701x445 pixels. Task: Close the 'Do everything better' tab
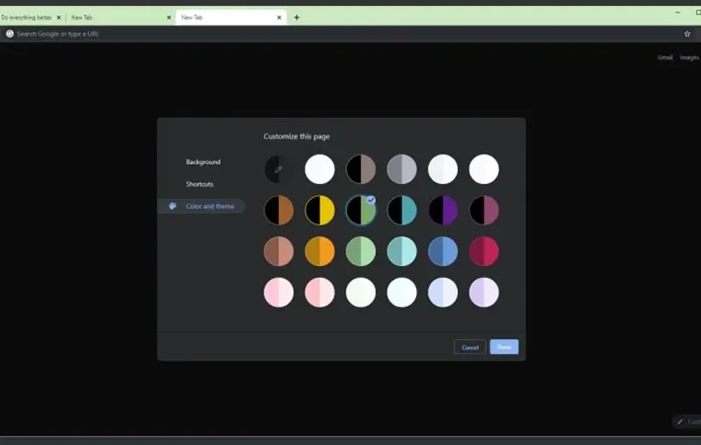tap(59, 17)
